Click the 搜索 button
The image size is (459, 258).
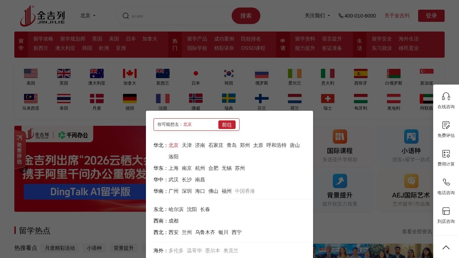coord(246,16)
